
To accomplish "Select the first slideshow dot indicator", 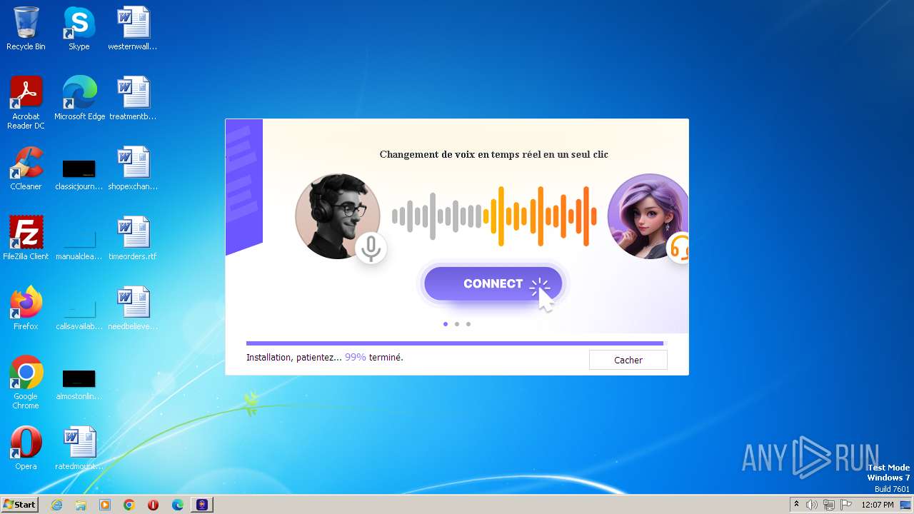I will coord(446,324).
